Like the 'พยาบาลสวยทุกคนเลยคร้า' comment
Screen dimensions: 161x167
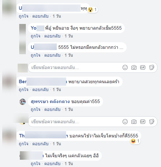pos(24,90)
